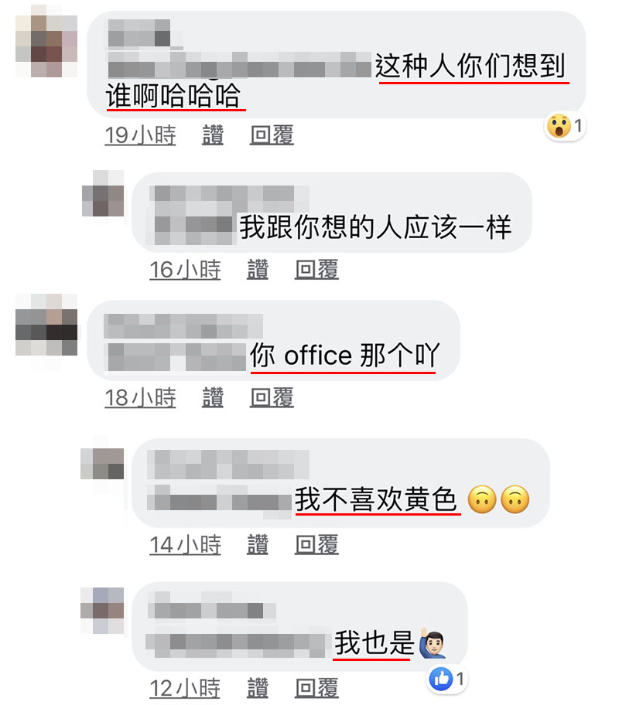The width and height of the screenshot is (619, 705).
Task: Like the 19小時 comment with 讚
Action: pos(213,135)
